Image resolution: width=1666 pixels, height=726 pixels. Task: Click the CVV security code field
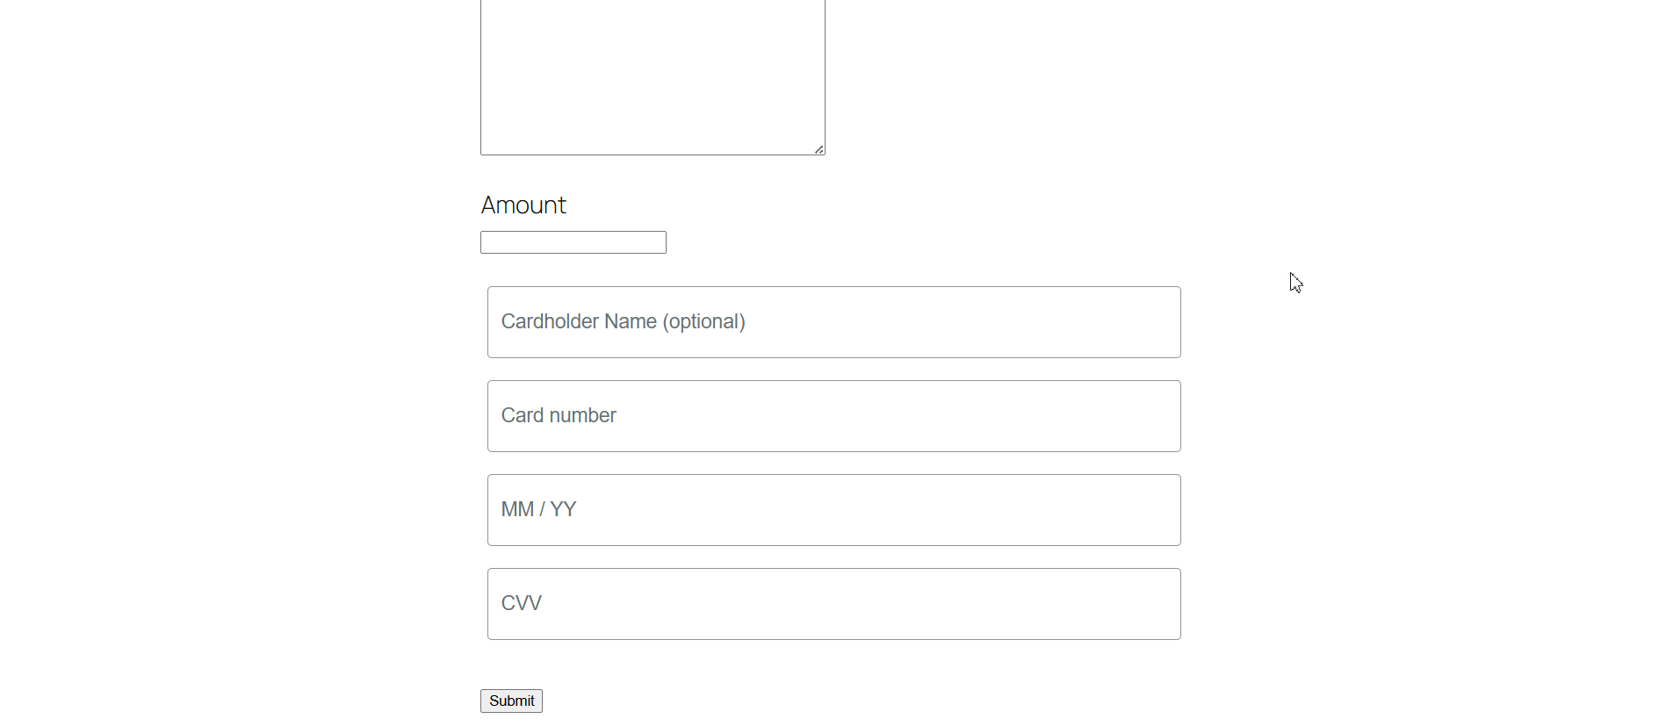coord(834,604)
